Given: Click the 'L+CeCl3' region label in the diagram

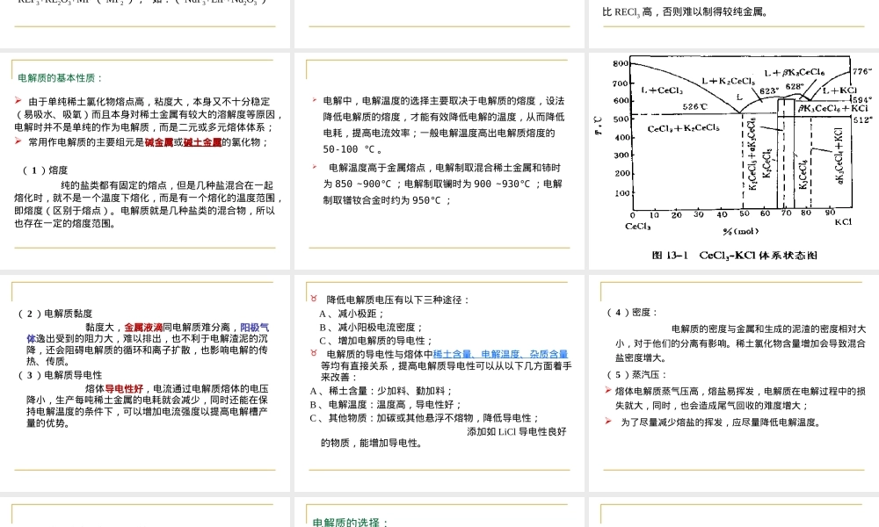Looking at the screenshot, I should pos(662,90).
